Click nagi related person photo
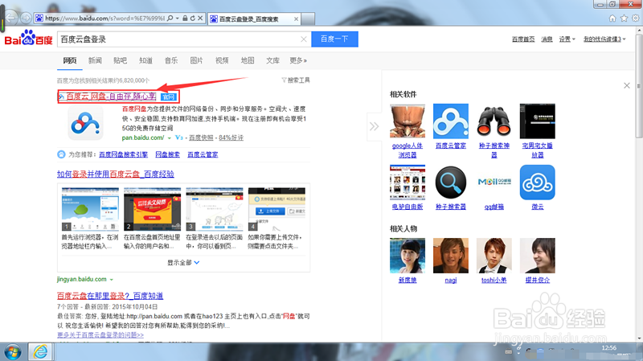The width and height of the screenshot is (643, 361). [451, 256]
